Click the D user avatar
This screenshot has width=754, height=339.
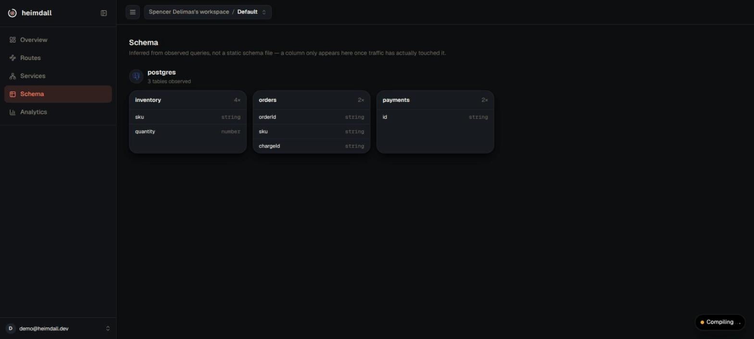coord(11,328)
